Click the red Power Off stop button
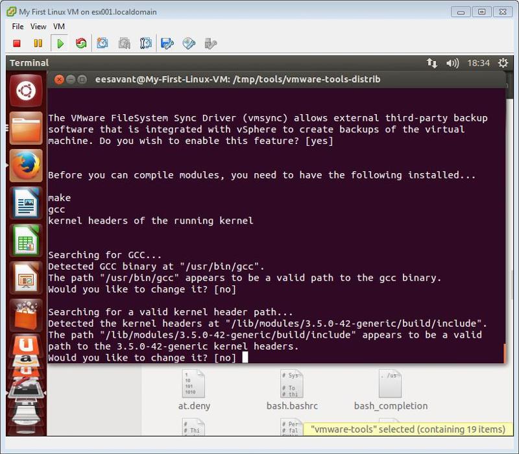This screenshot has height=454, width=519. (17, 43)
